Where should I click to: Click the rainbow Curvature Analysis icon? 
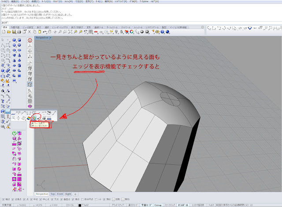(x=29, y=118)
